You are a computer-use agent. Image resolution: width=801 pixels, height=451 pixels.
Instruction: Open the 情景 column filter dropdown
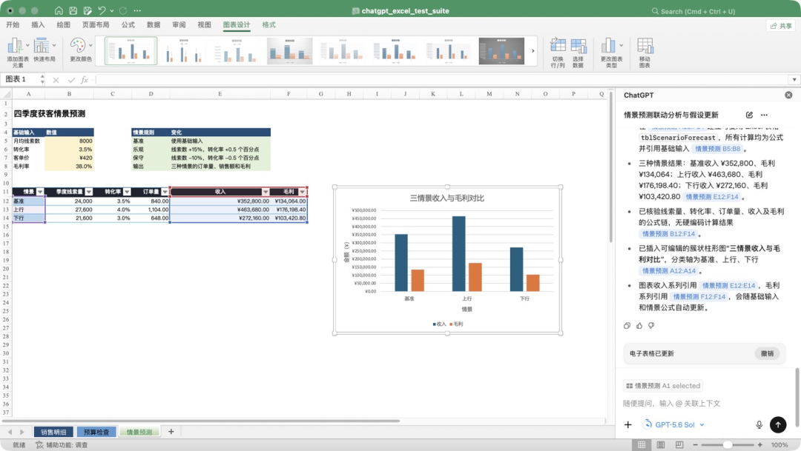pyautogui.click(x=40, y=192)
